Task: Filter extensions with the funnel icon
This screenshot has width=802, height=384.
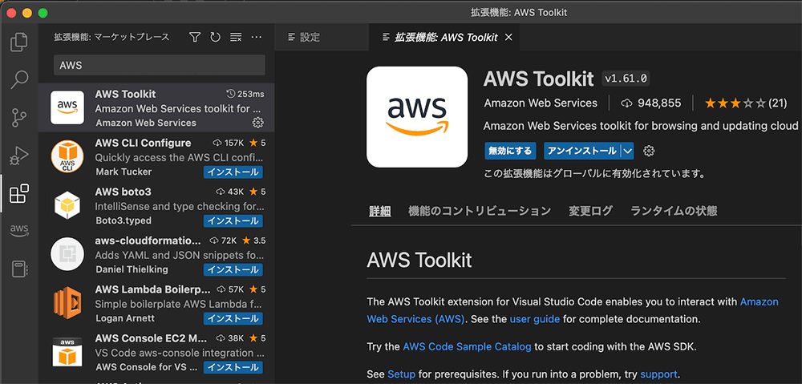Action: point(194,37)
